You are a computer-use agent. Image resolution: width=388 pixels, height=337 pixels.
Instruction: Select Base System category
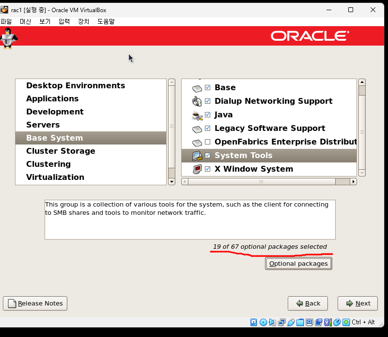(91, 138)
